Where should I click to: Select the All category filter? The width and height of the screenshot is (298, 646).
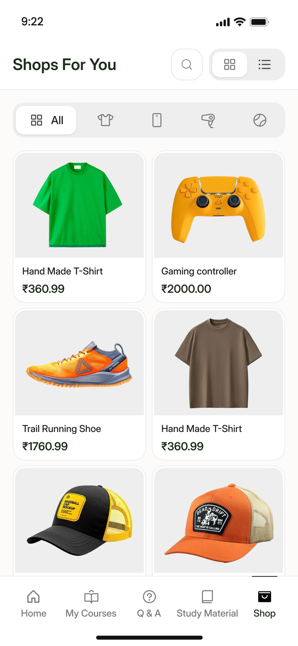(46, 120)
